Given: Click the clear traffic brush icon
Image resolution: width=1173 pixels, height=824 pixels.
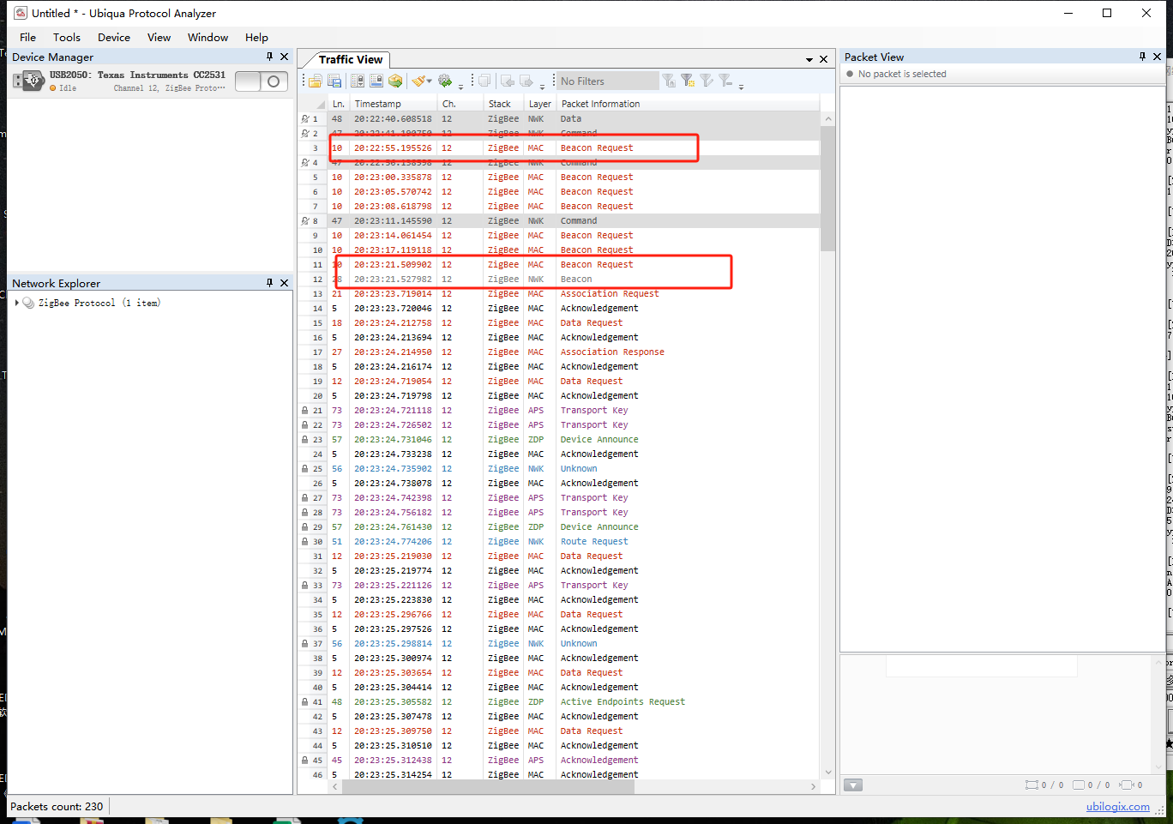Looking at the screenshot, I should [x=418, y=81].
